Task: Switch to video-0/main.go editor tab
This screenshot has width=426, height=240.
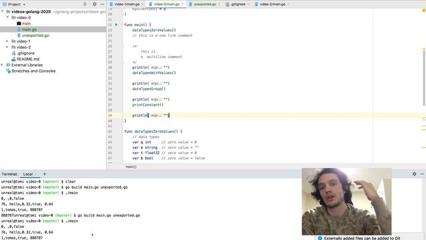Action: point(166,4)
